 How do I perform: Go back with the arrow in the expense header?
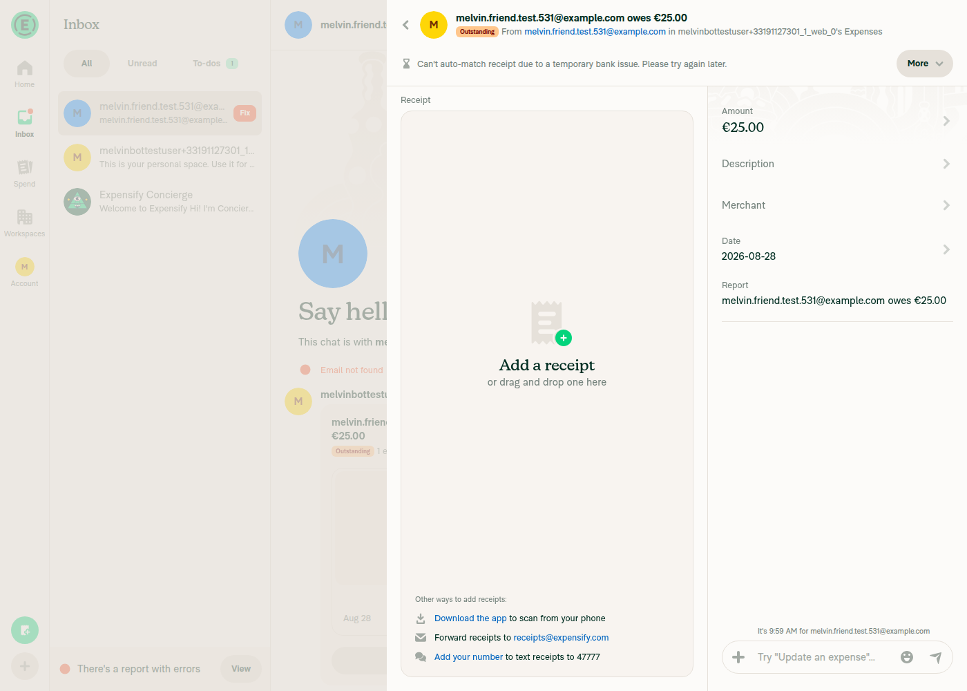point(406,25)
